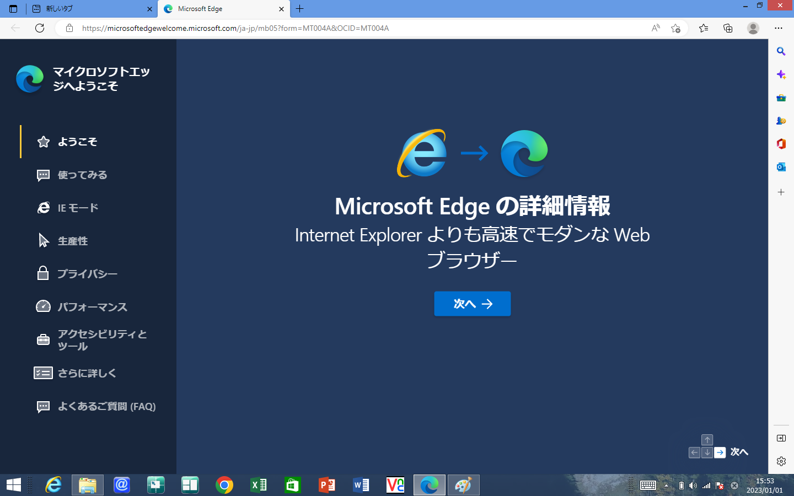Click the plus icon to customize sidebar
The image size is (794, 496).
point(781,192)
